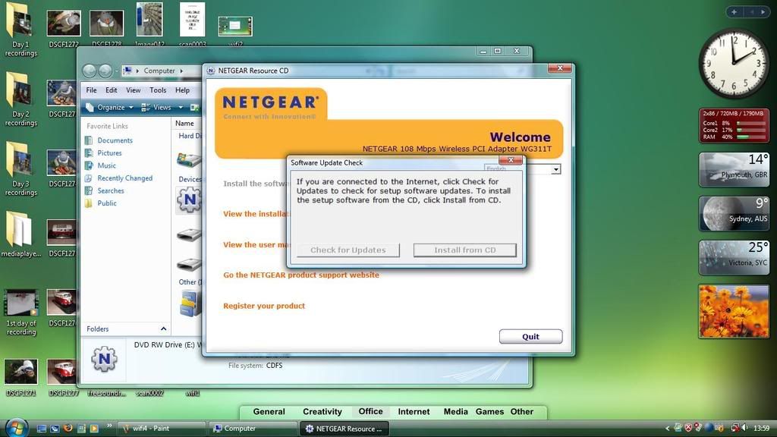Close the Software Update Check dialog

511,160
